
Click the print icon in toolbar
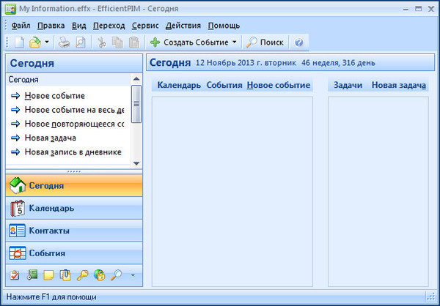[65, 42]
